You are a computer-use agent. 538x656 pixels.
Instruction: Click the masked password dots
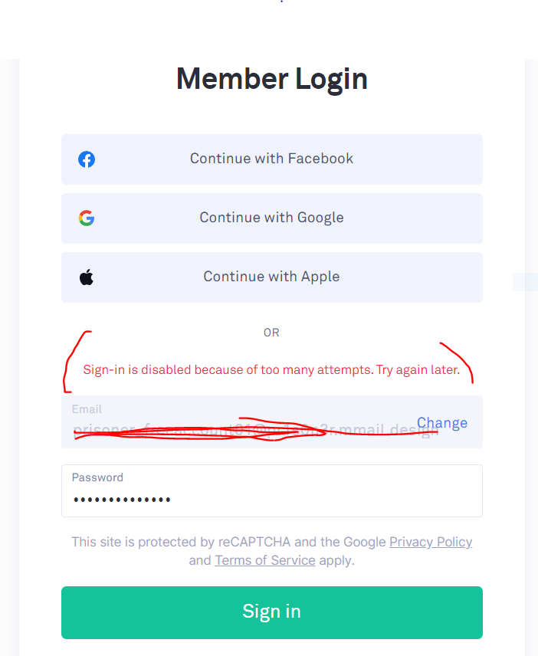pos(122,500)
